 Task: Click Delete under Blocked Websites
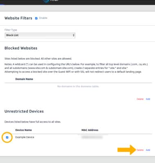(x=140, y=99)
